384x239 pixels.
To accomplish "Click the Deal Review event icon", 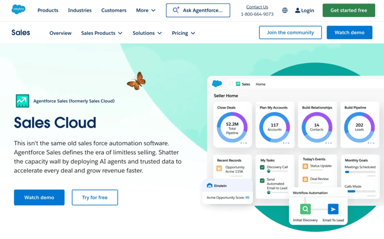I will click(x=305, y=179).
